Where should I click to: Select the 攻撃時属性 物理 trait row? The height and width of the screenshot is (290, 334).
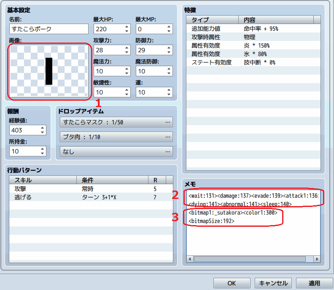pyautogui.click(x=253, y=37)
